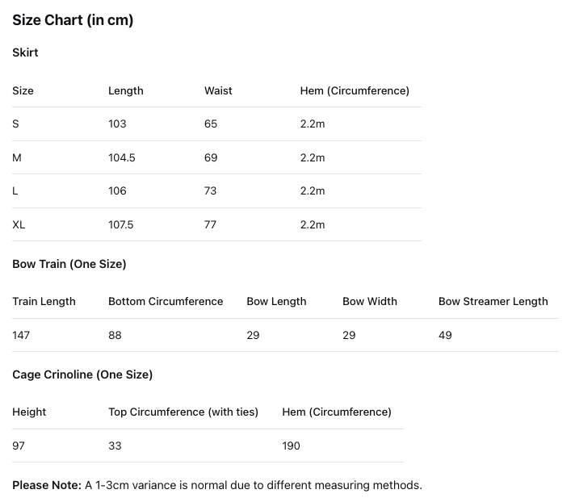
Task: Click the "Waist" column header
Action: pos(218,90)
